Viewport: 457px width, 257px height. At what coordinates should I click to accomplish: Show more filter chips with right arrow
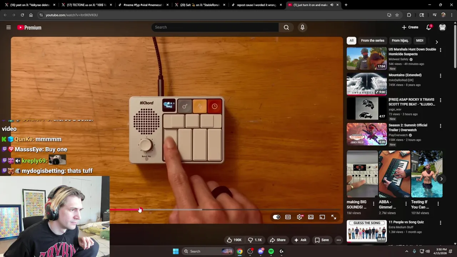(x=437, y=42)
